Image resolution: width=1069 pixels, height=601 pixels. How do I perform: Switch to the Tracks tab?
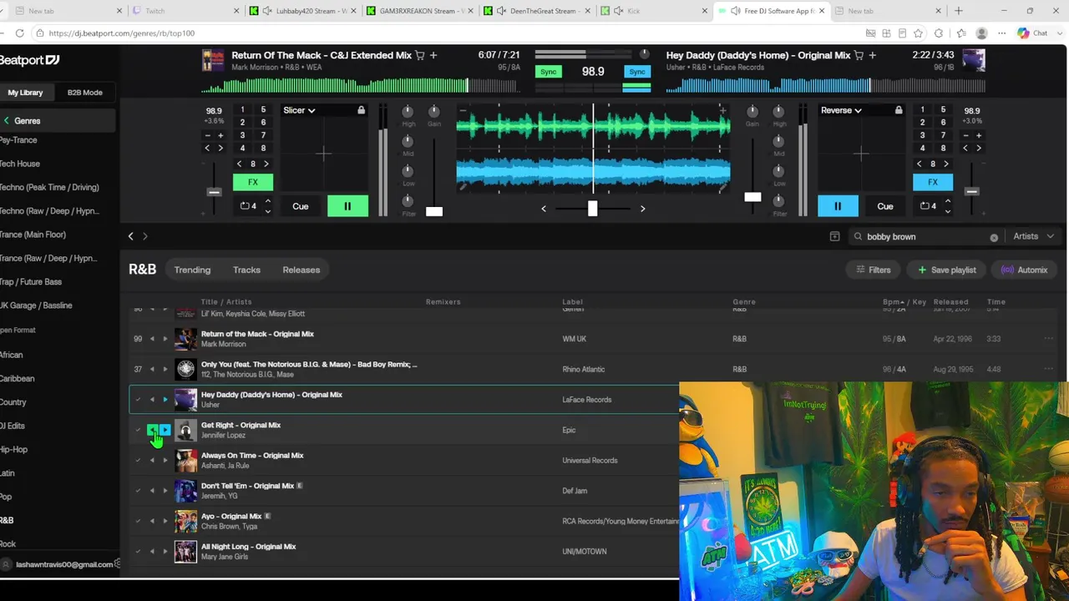pos(246,270)
